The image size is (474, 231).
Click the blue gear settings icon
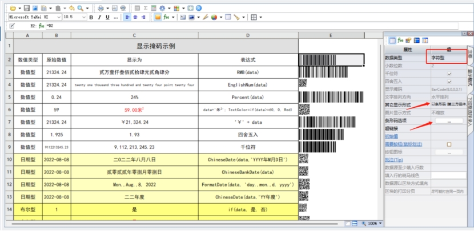[x=162, y=8]
